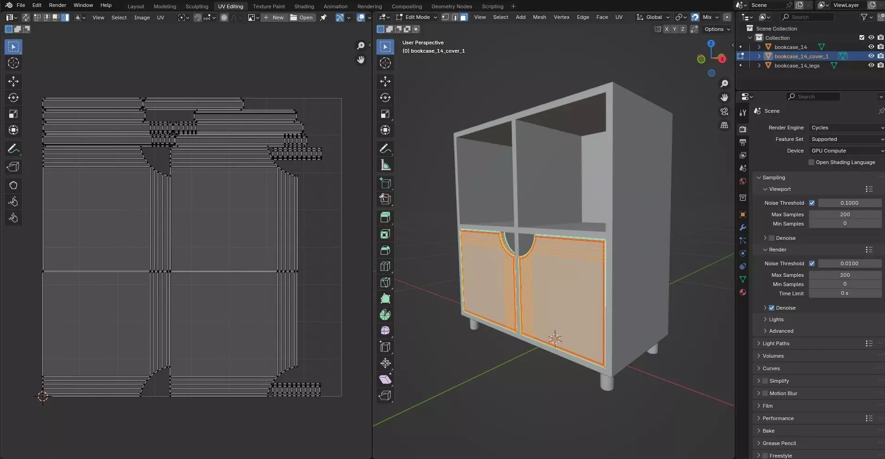Select the Knife tool
This screenshot has height=459, width=885.
pyautogui.click(x=385, y=282)
